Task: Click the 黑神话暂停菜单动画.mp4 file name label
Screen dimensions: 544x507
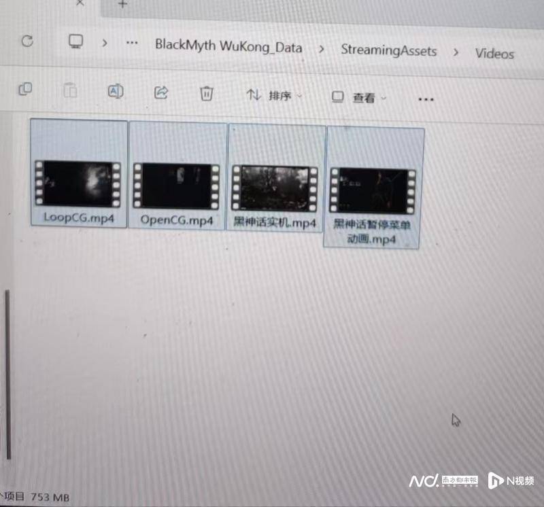Action: (371, 232)
